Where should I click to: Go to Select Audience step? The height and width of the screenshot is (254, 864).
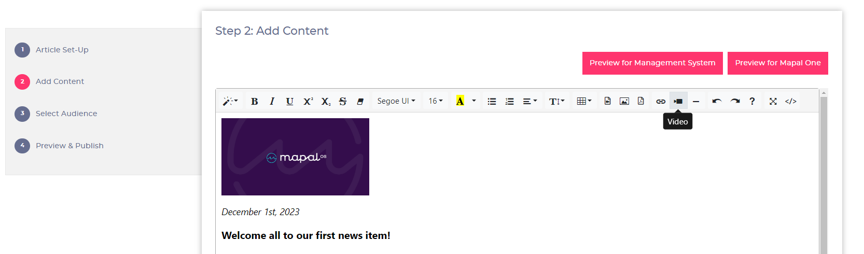pos(66,114)
